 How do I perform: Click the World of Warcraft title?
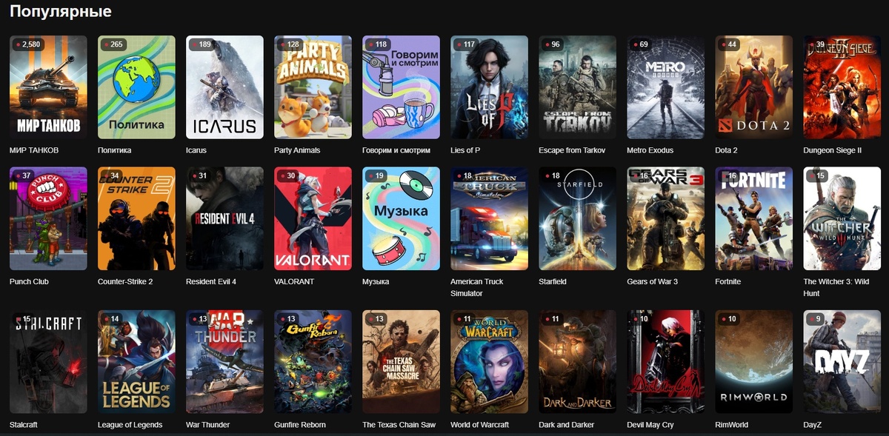point(480,425)
